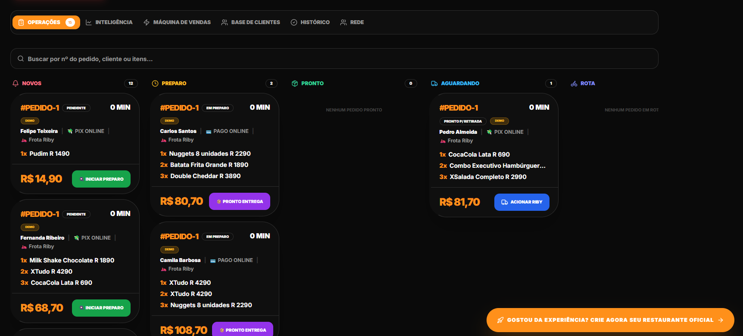Screen dimensions: 743x336
Task: Click the Pix icon on Fernanda Ribeiro's order
Action: point(76,238)
